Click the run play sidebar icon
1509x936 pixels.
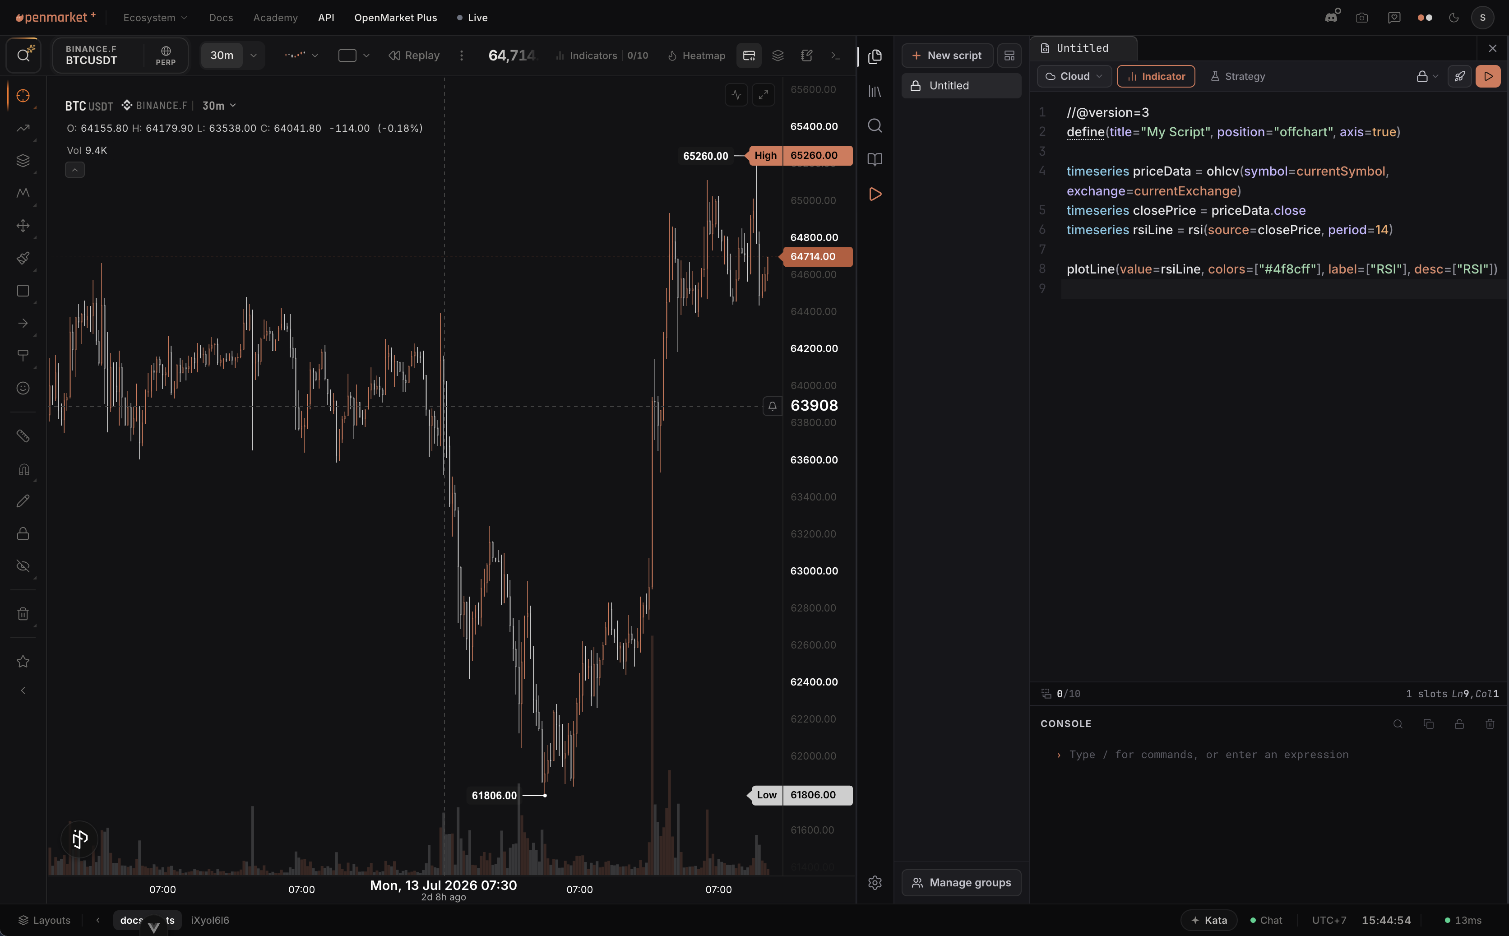(x=875, y=194)
